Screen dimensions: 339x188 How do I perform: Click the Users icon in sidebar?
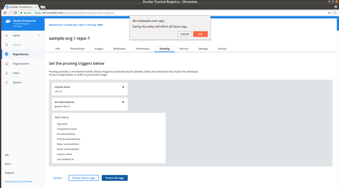point(7,73)
